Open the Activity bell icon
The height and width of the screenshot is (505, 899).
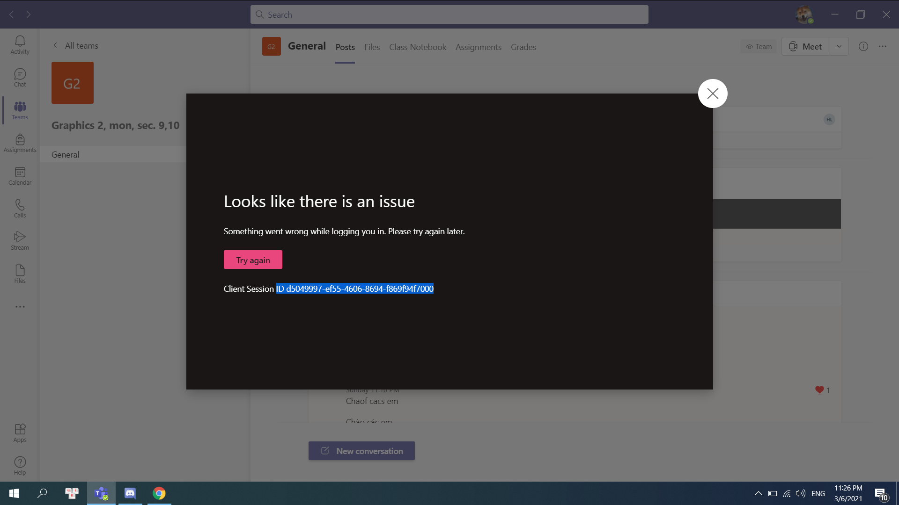point(20,45)
